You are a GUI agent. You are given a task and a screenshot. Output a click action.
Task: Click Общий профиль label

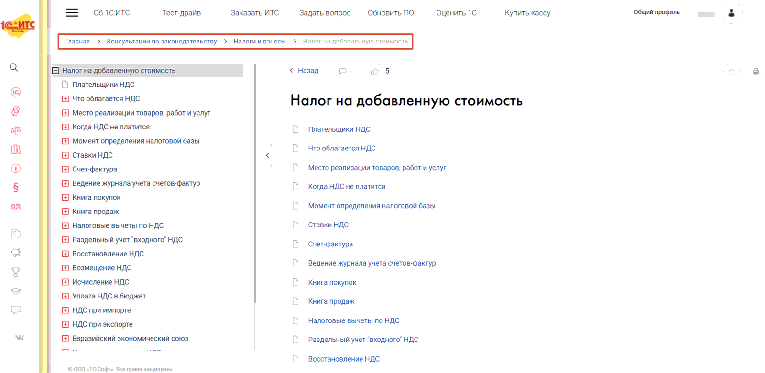coord(656,12)
